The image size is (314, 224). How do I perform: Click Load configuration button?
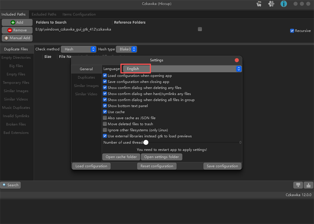tap(91, 166)
